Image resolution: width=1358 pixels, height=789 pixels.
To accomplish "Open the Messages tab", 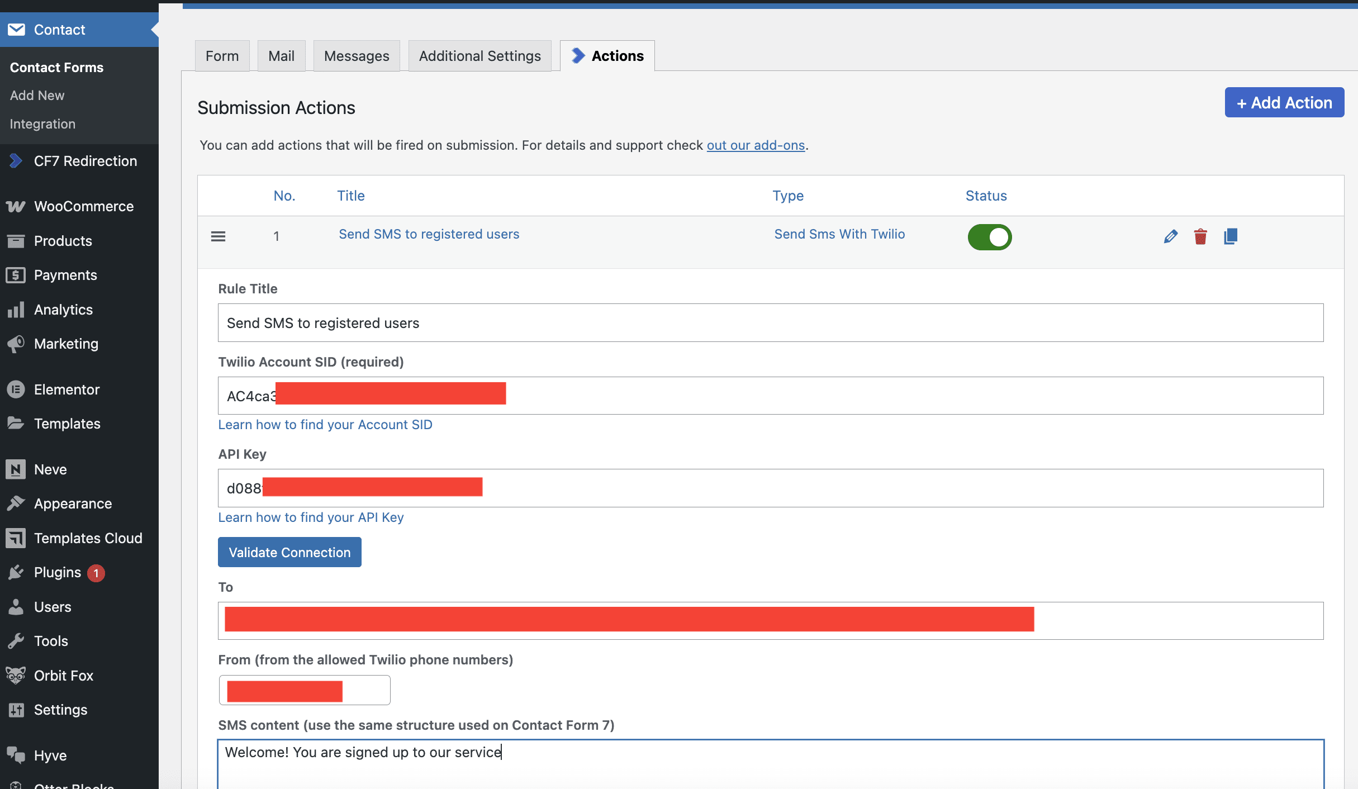I will (x=356, y=56).
